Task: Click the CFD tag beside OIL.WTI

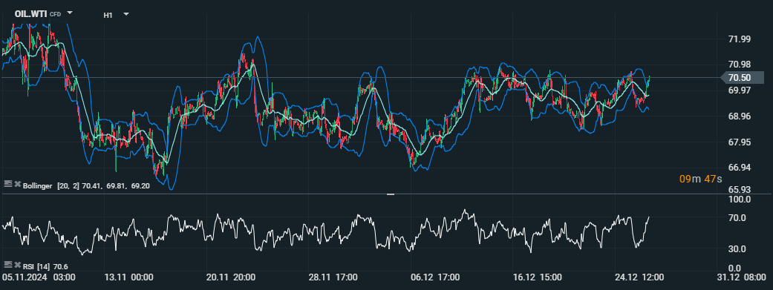Action: (55, 15)
